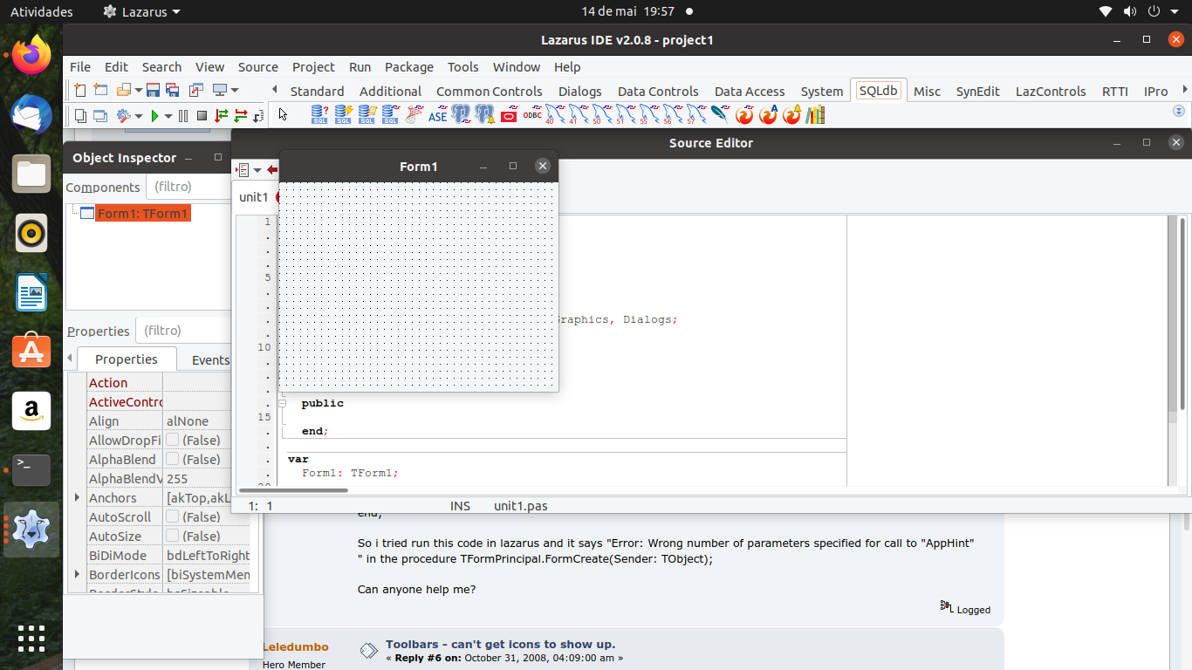Image resolution: width=1192 pixels, height=670 pixels.
Task: Expand the BorderIcons property row
Action: point(78,575)
